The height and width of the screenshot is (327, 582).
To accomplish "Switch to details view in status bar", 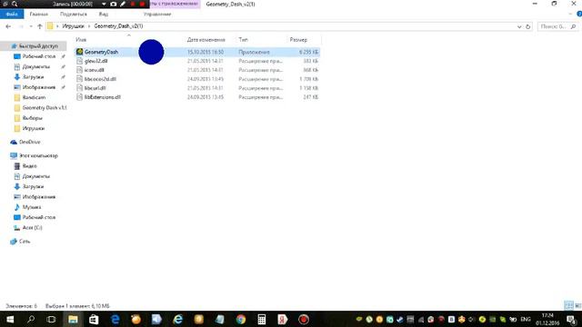I will point(568,305).
